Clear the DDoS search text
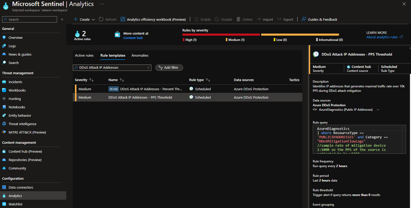Image resolution: width=411 pixels, height=208 pixels. coord(148,68)
